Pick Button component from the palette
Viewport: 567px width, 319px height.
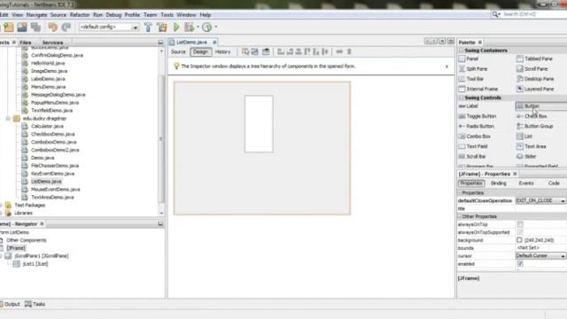coord(541,106)
